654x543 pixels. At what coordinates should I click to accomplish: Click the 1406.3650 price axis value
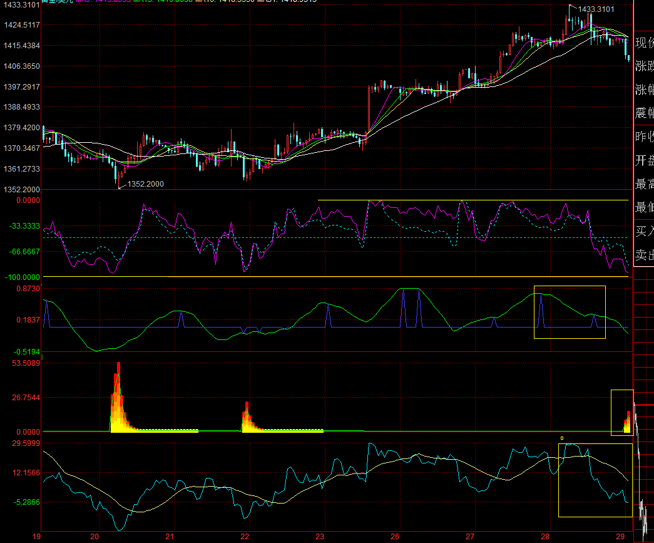pos(22,66)
